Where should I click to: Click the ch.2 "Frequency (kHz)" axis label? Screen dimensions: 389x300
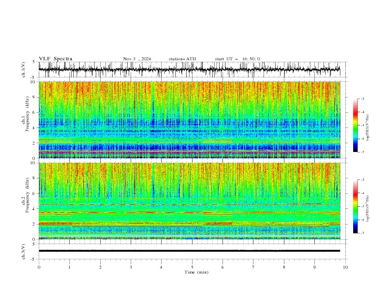pyautogui.click(x=28, y=195)
